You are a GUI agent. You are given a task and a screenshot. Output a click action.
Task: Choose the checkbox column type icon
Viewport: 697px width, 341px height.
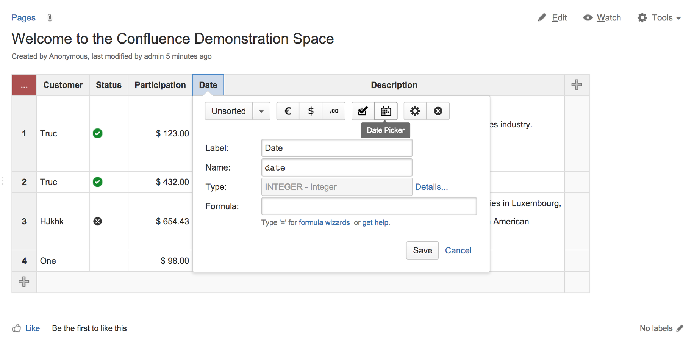coord(363,111)
